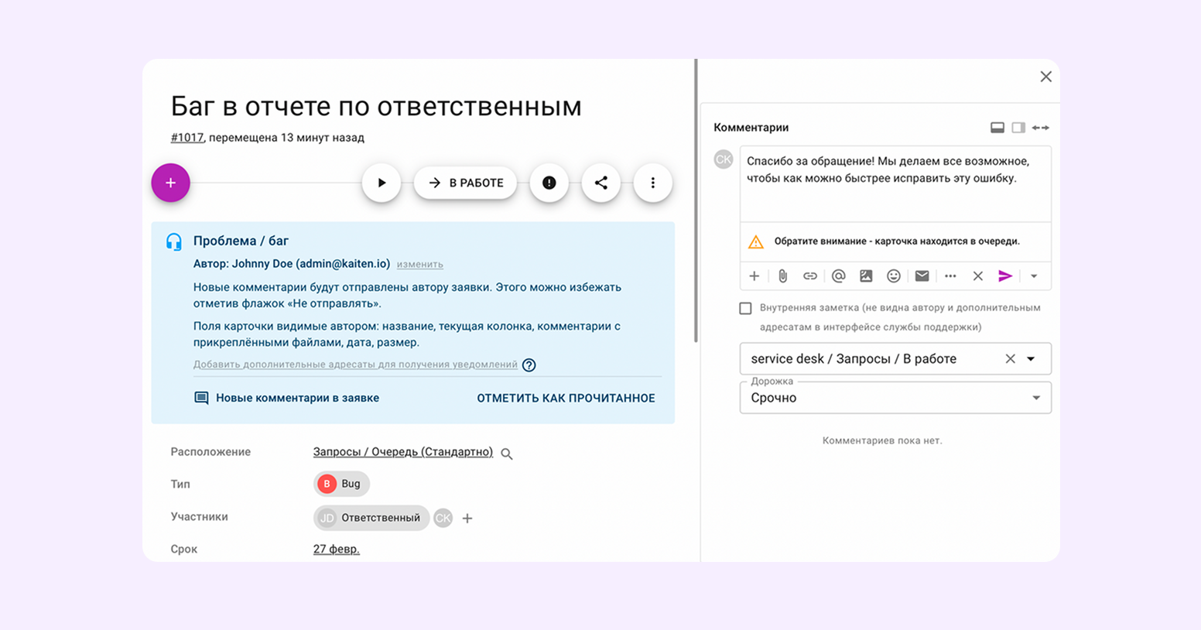This screenshot has width=1201, height=630.
Task: Click the JD Ответственный member chip
Action: click(371, 518)
